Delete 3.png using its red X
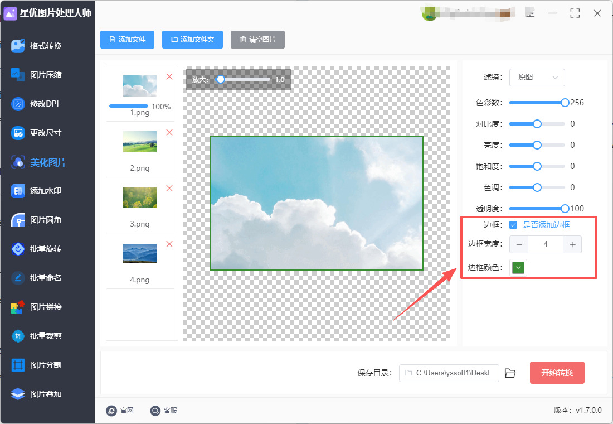The height and width of the screenshot is (424, 613). pos(169,189)
